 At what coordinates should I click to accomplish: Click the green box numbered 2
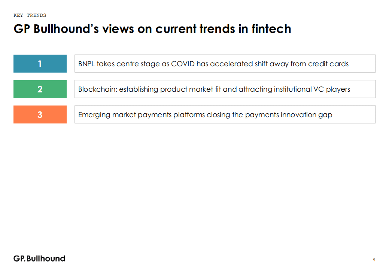coord(40,89)
